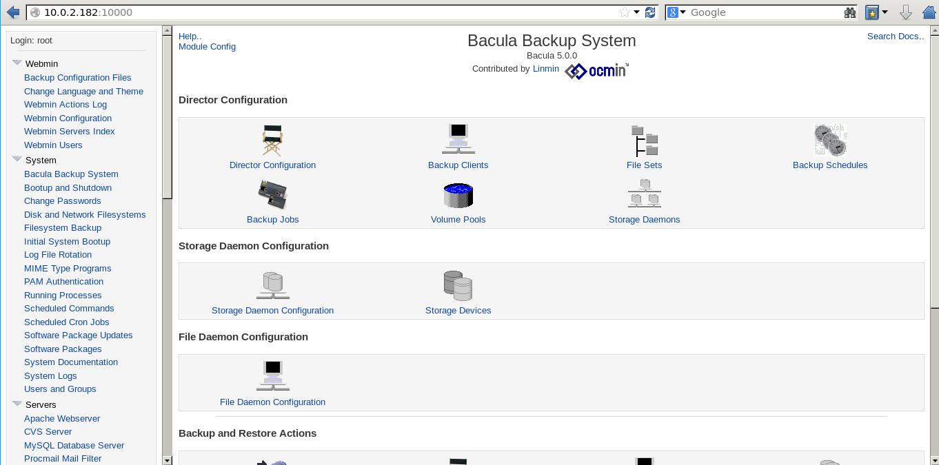
Task: Collapse the Servers category triangle
Action: point(17,404)
